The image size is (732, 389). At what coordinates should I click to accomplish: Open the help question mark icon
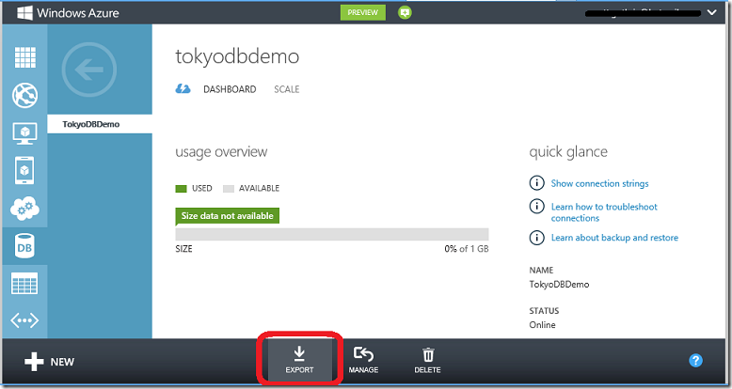pyautogui.click(x=695, y=361)
